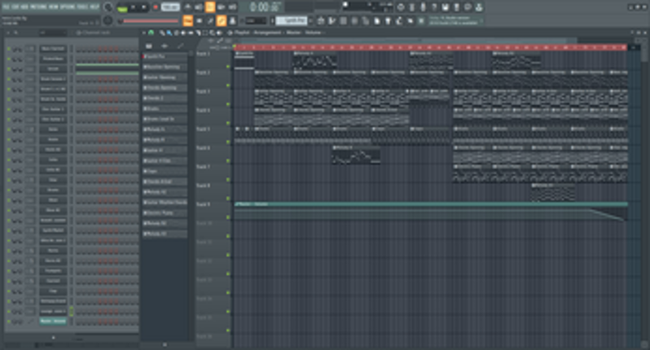
Task: Click the question mark help icon
Action: click(x=434, y=7)
